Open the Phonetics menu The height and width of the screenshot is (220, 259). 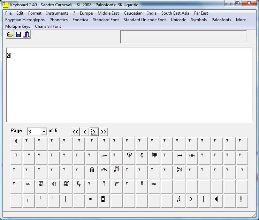[x=59, y=20]
